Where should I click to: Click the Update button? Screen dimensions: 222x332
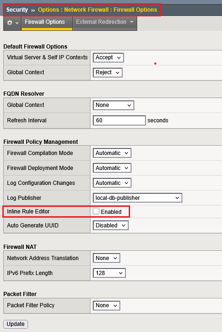click(15, 324)
